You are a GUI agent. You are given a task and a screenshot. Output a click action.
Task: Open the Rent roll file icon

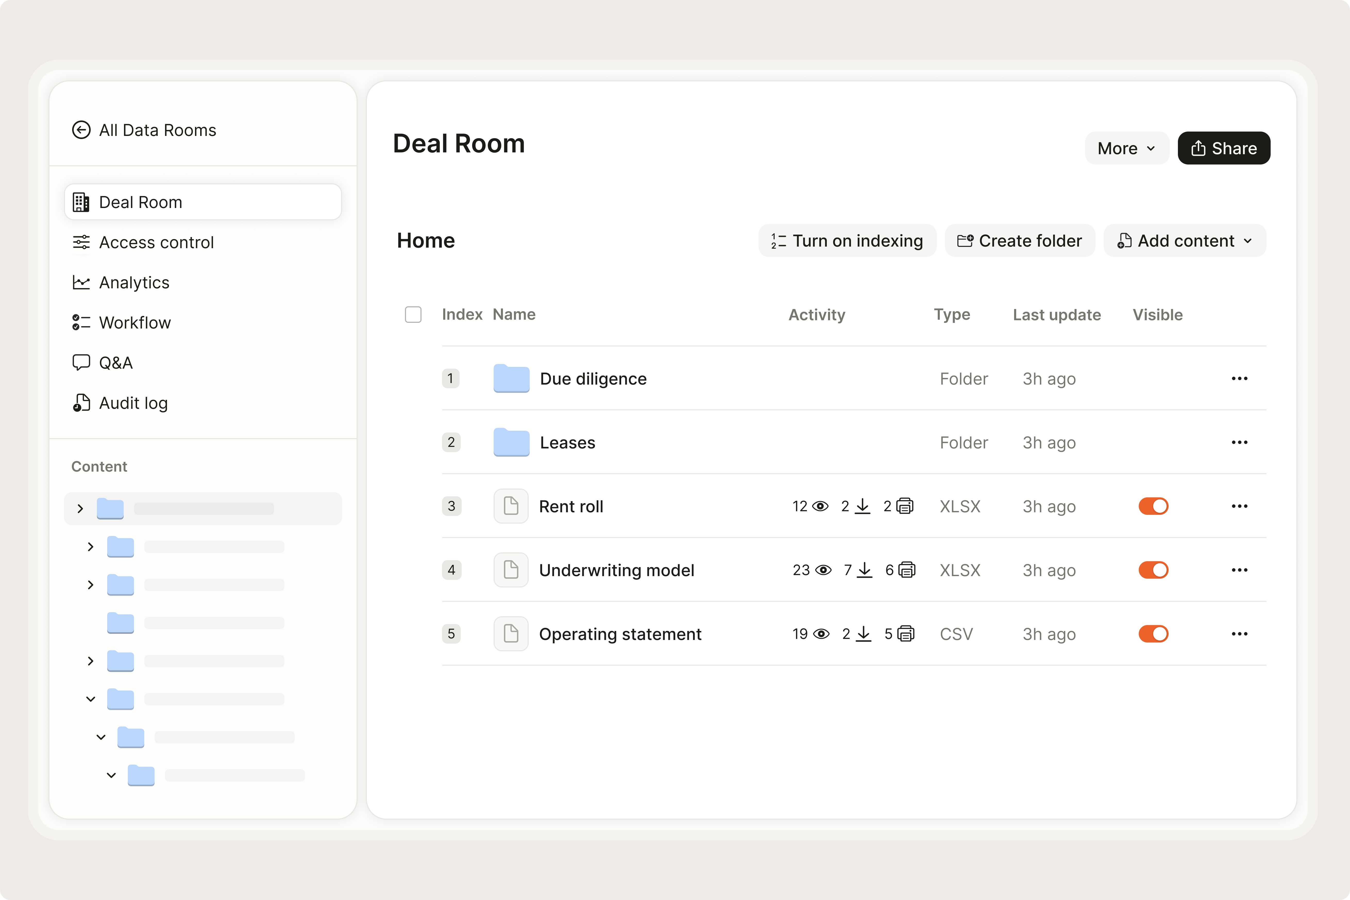[511, 506]
